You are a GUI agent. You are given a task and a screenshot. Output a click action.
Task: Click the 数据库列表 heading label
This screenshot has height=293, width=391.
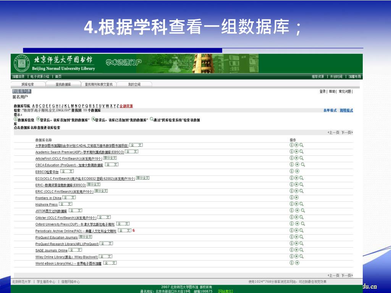click(x=22, y=92)
